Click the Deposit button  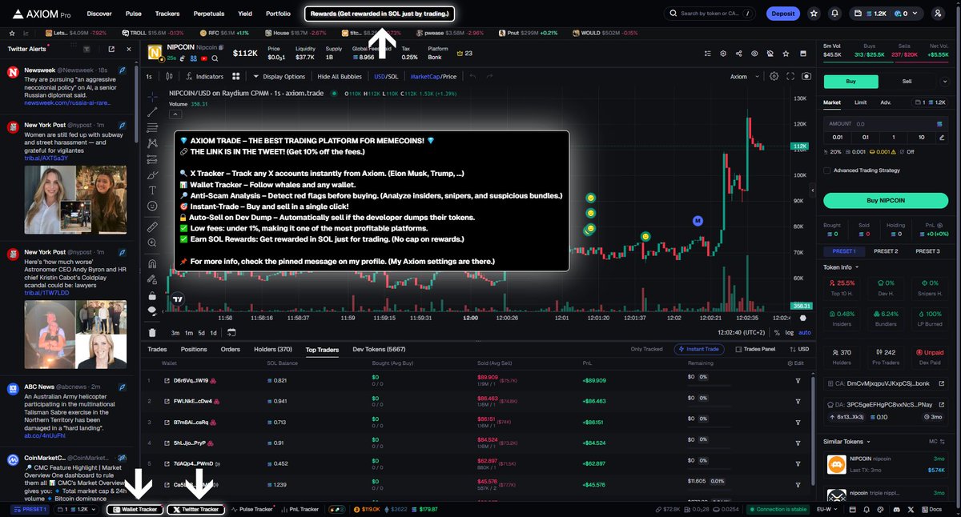coord(782,14)
